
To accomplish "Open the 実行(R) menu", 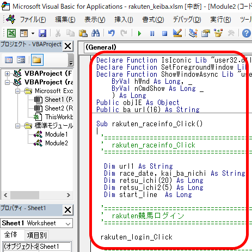I will pos(220,20).
